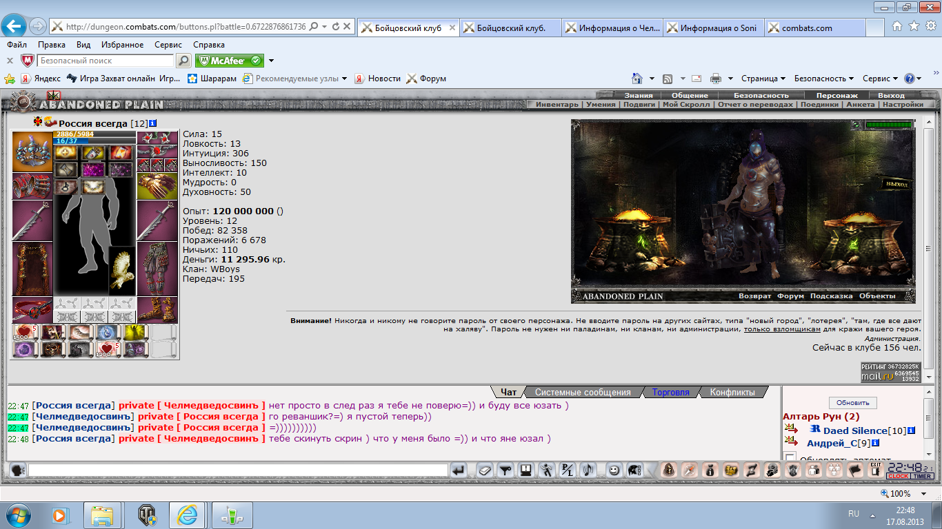Switch to the Системные сообщения tab
942x529 pixels.
pyautogui.click(x=583, y=392)
